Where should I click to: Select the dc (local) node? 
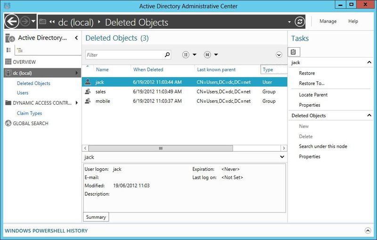point(42,73)
